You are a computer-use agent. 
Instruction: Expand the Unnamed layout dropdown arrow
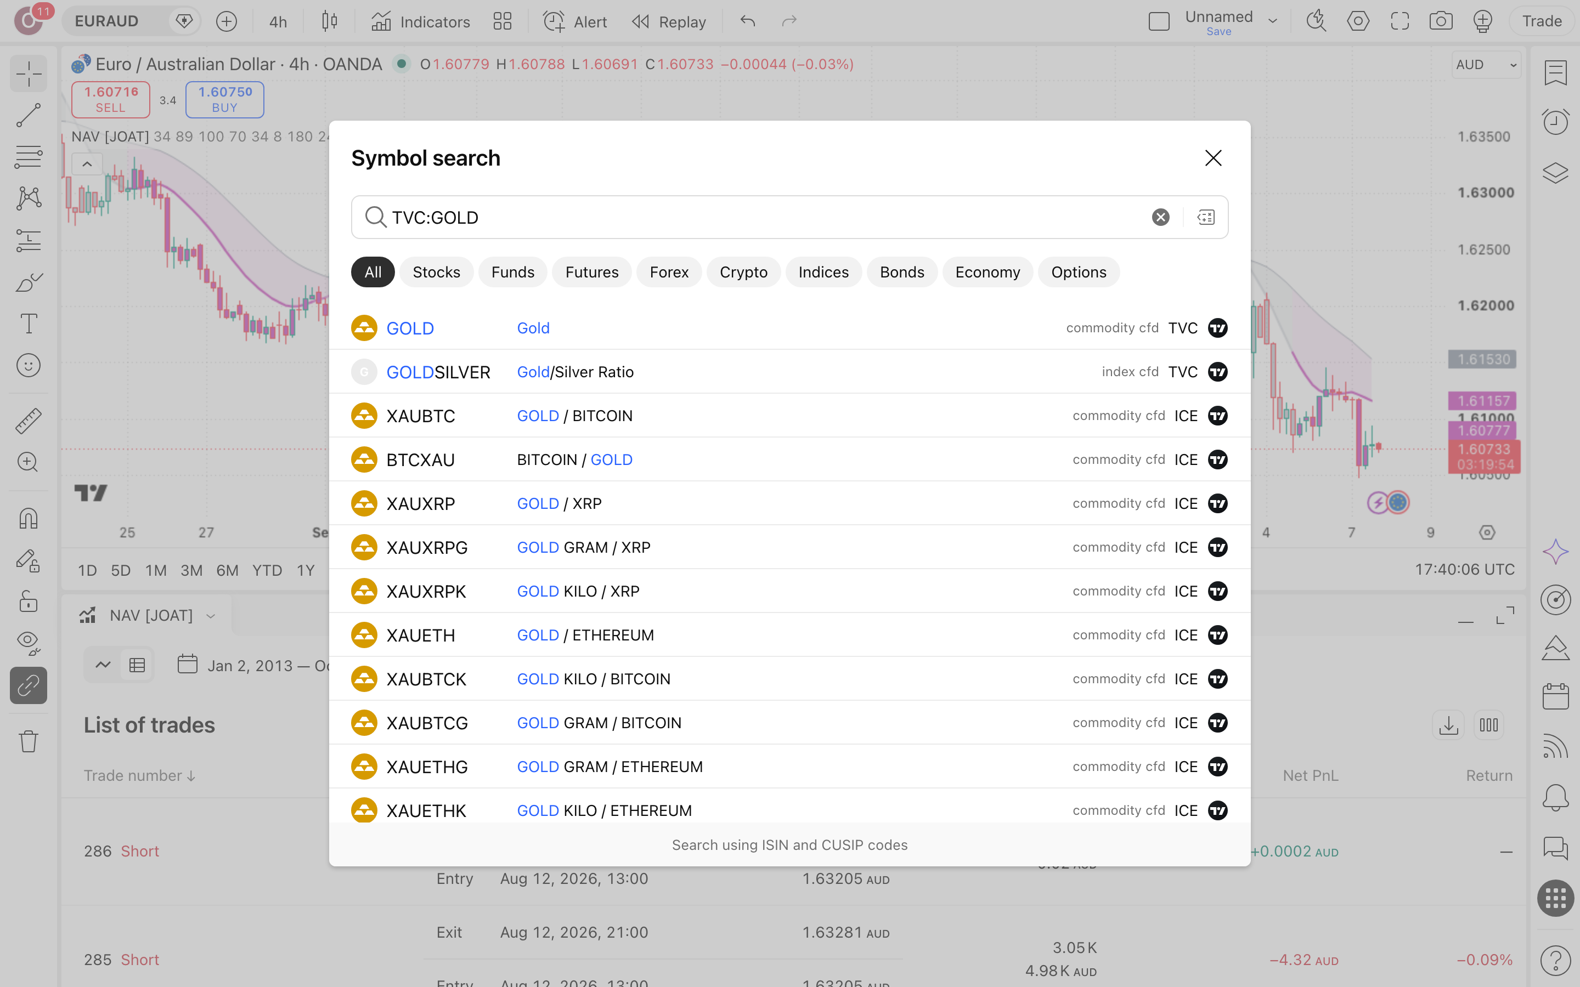point(1272,21)
